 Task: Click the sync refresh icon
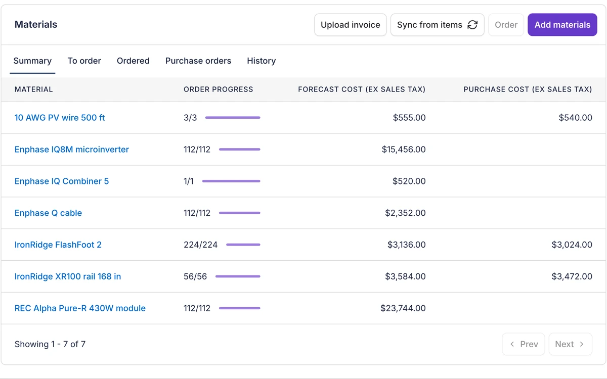click(x=472, y=25)
